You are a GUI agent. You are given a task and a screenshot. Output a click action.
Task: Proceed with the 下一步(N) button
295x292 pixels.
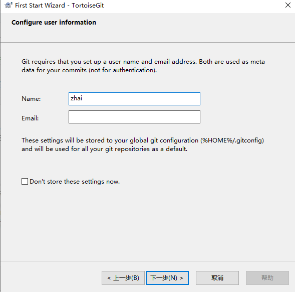click(167, 278)
